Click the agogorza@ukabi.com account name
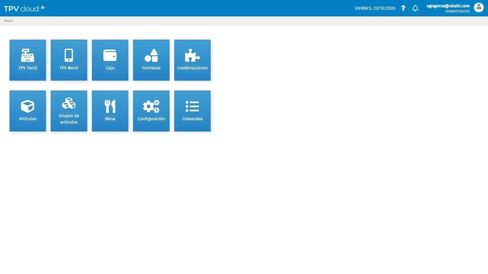This screenshot has height=274, width=488. [448, 5]
